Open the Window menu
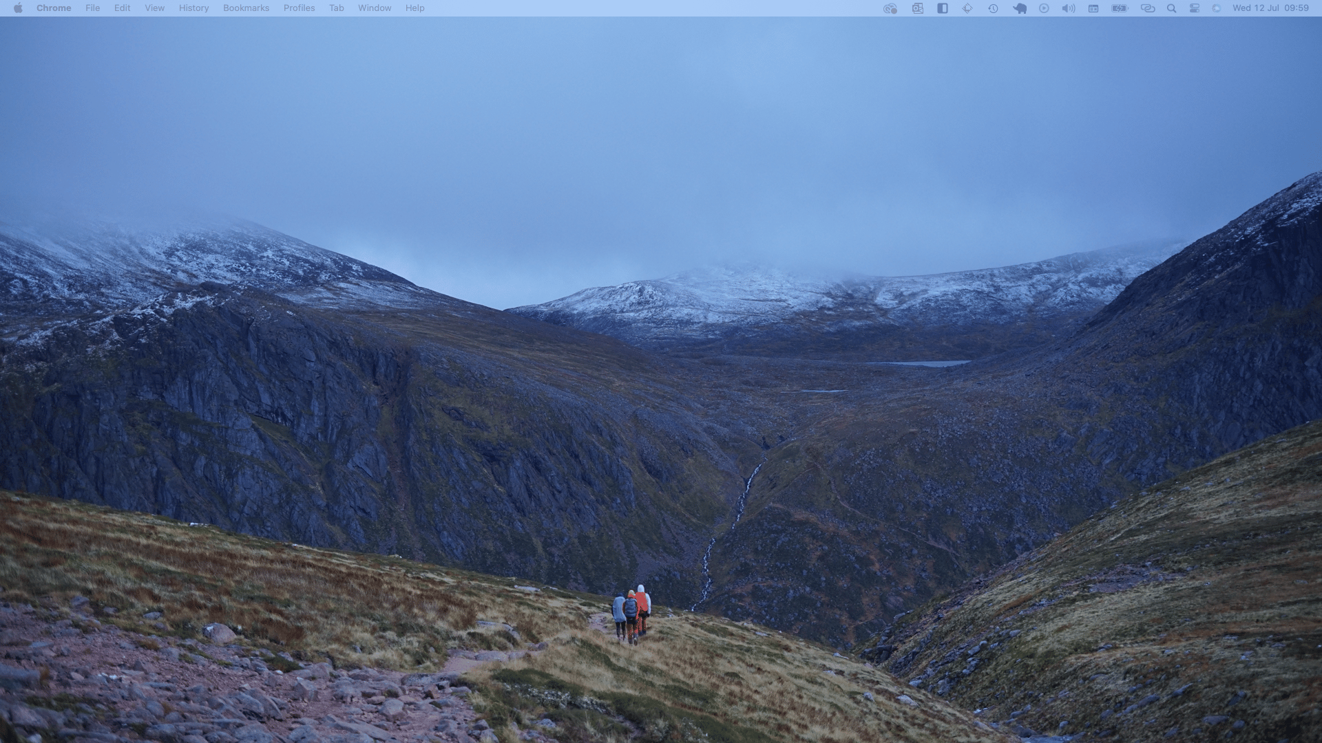The image size is (1322, 743). pos(375,8)
